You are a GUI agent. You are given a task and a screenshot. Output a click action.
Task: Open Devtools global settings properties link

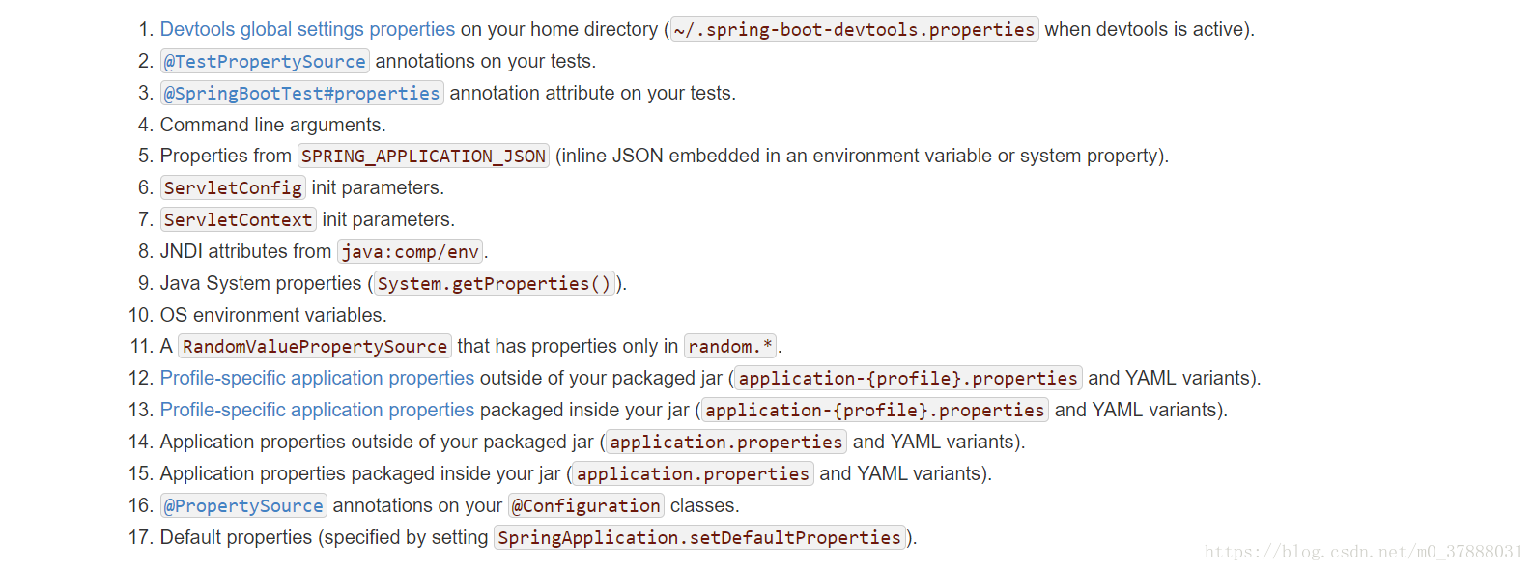coord(307,29)
